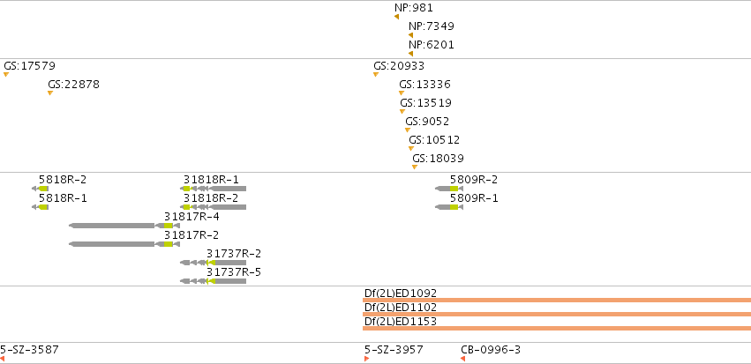Select the 5-SZ-3587 red arrow marker
Viewport: 751px width, 364px height.
[3, 359]
